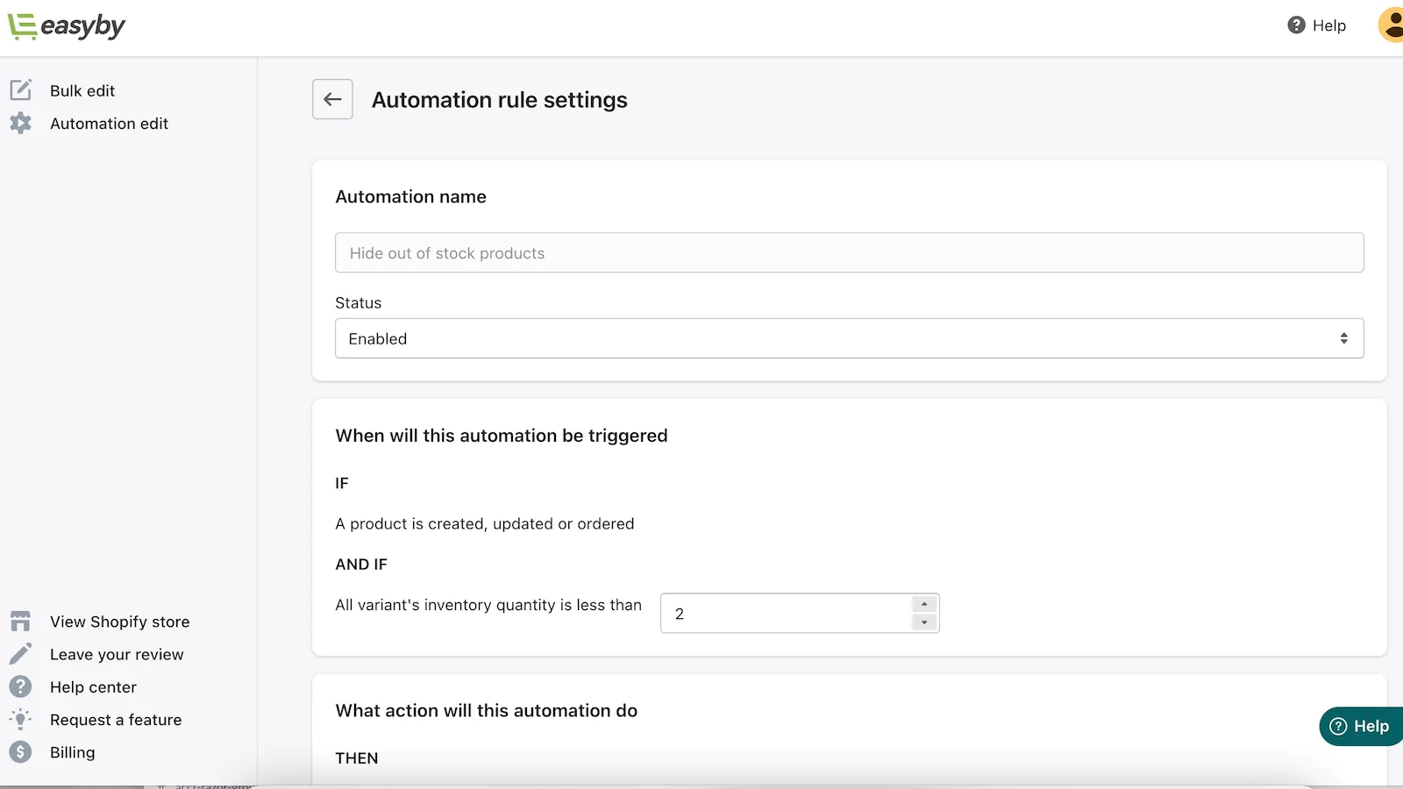Open Leave your review link
The height and width of the screenshot is (789, 1403).
117,654
